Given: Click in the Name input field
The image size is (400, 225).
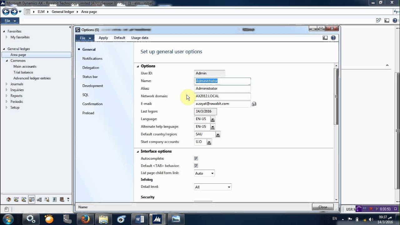Looking at the screenshot, I should [222, 81].
